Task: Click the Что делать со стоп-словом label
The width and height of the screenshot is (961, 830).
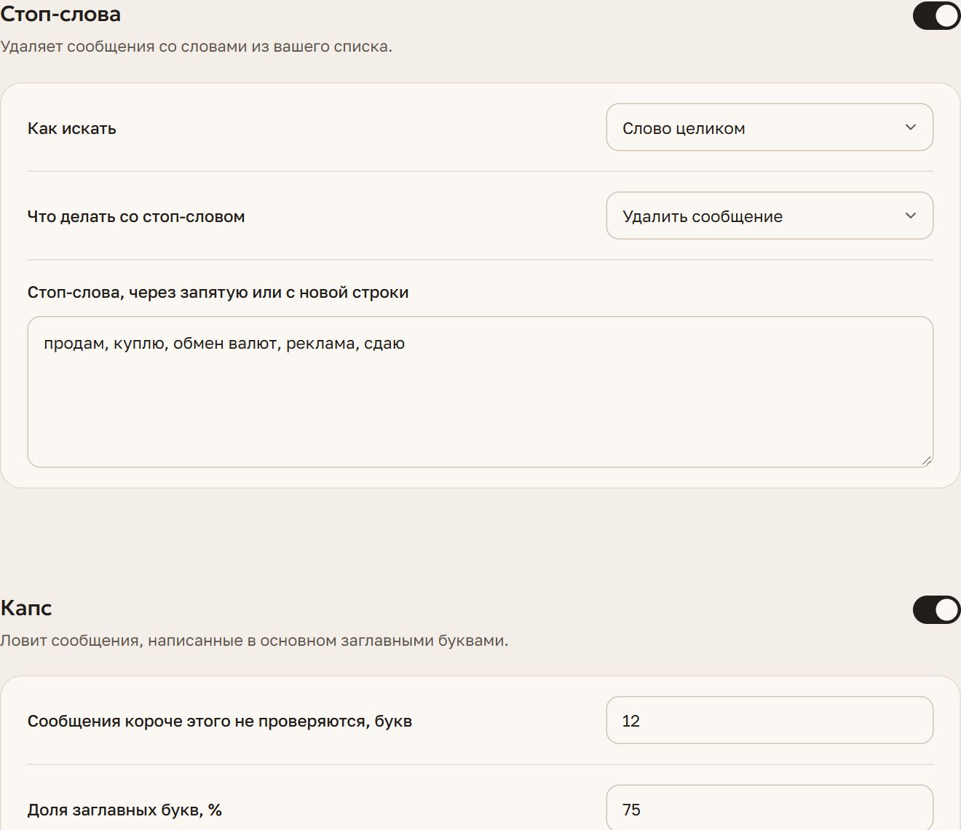Action: pyautogui.click(x=136, y=217)
